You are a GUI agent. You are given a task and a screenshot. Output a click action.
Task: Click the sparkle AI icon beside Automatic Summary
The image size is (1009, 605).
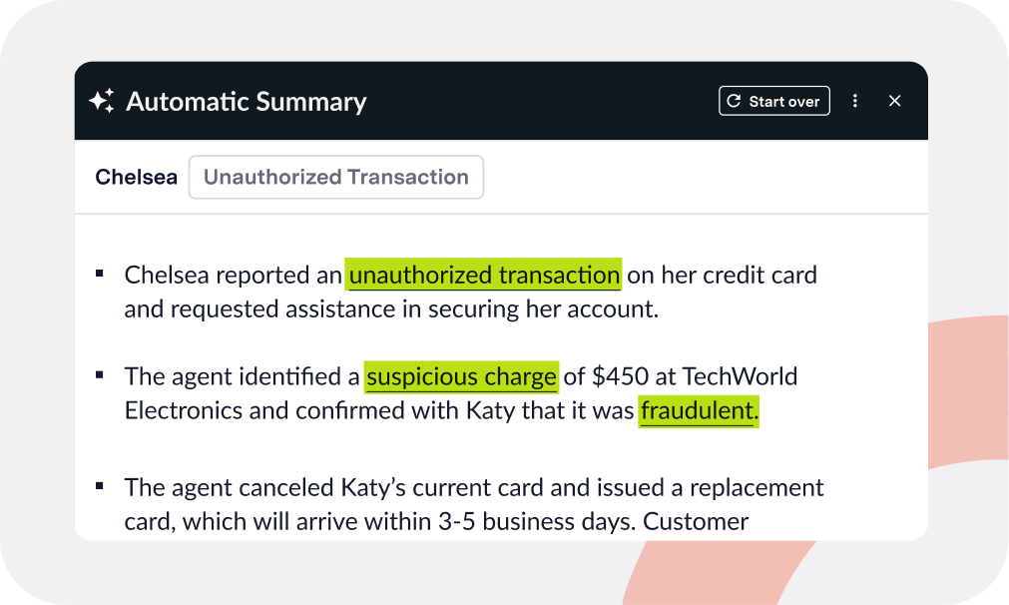pos(101,100)
